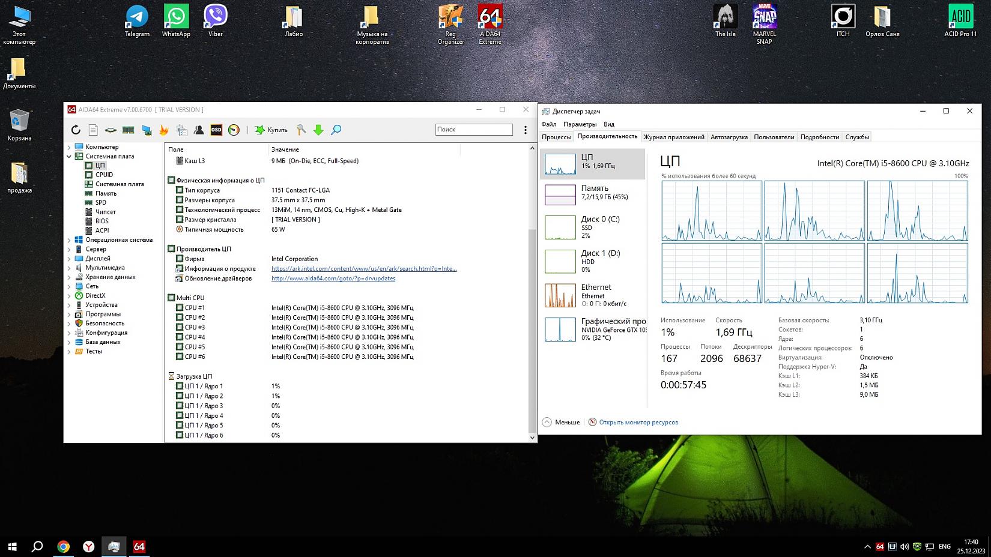Image resolution: width=991 pixels, height=557 pixels.
Task: Click the Refresh icon in AIDA64 toolbar
Action: point(76,130)
